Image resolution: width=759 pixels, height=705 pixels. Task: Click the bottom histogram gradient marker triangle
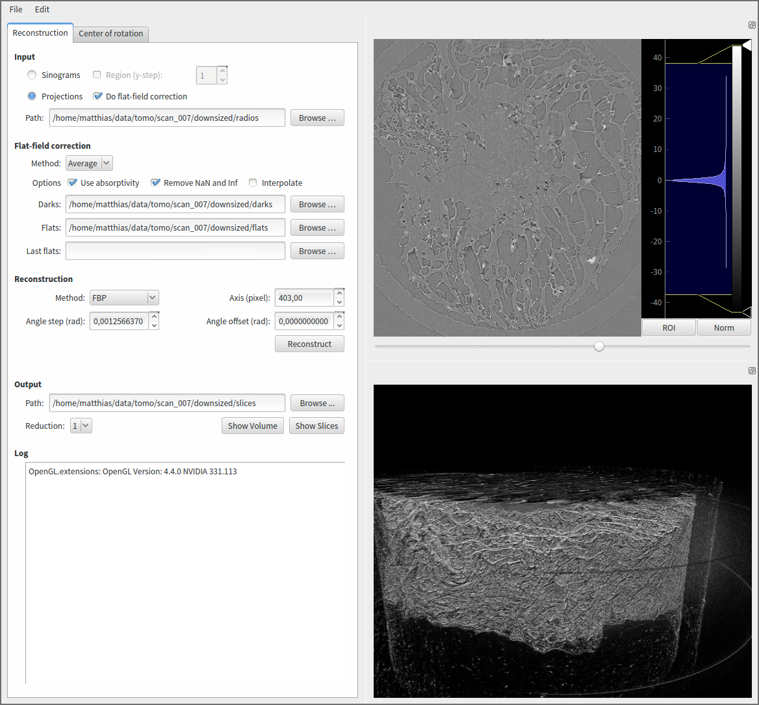pyautogui.click(x=747, y=311)
